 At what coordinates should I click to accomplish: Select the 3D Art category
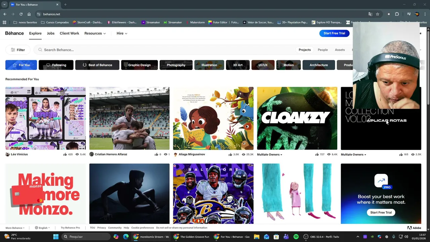click(238, 65)
